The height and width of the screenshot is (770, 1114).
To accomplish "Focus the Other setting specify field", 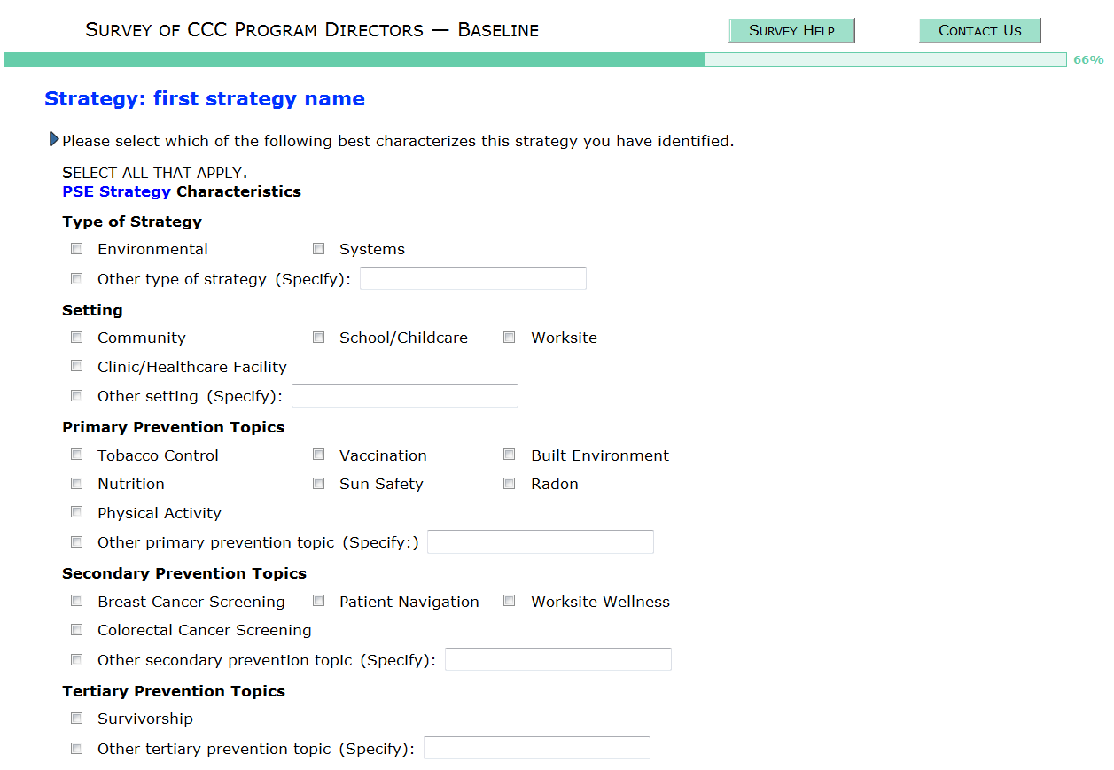I will (x=404, y=395).
